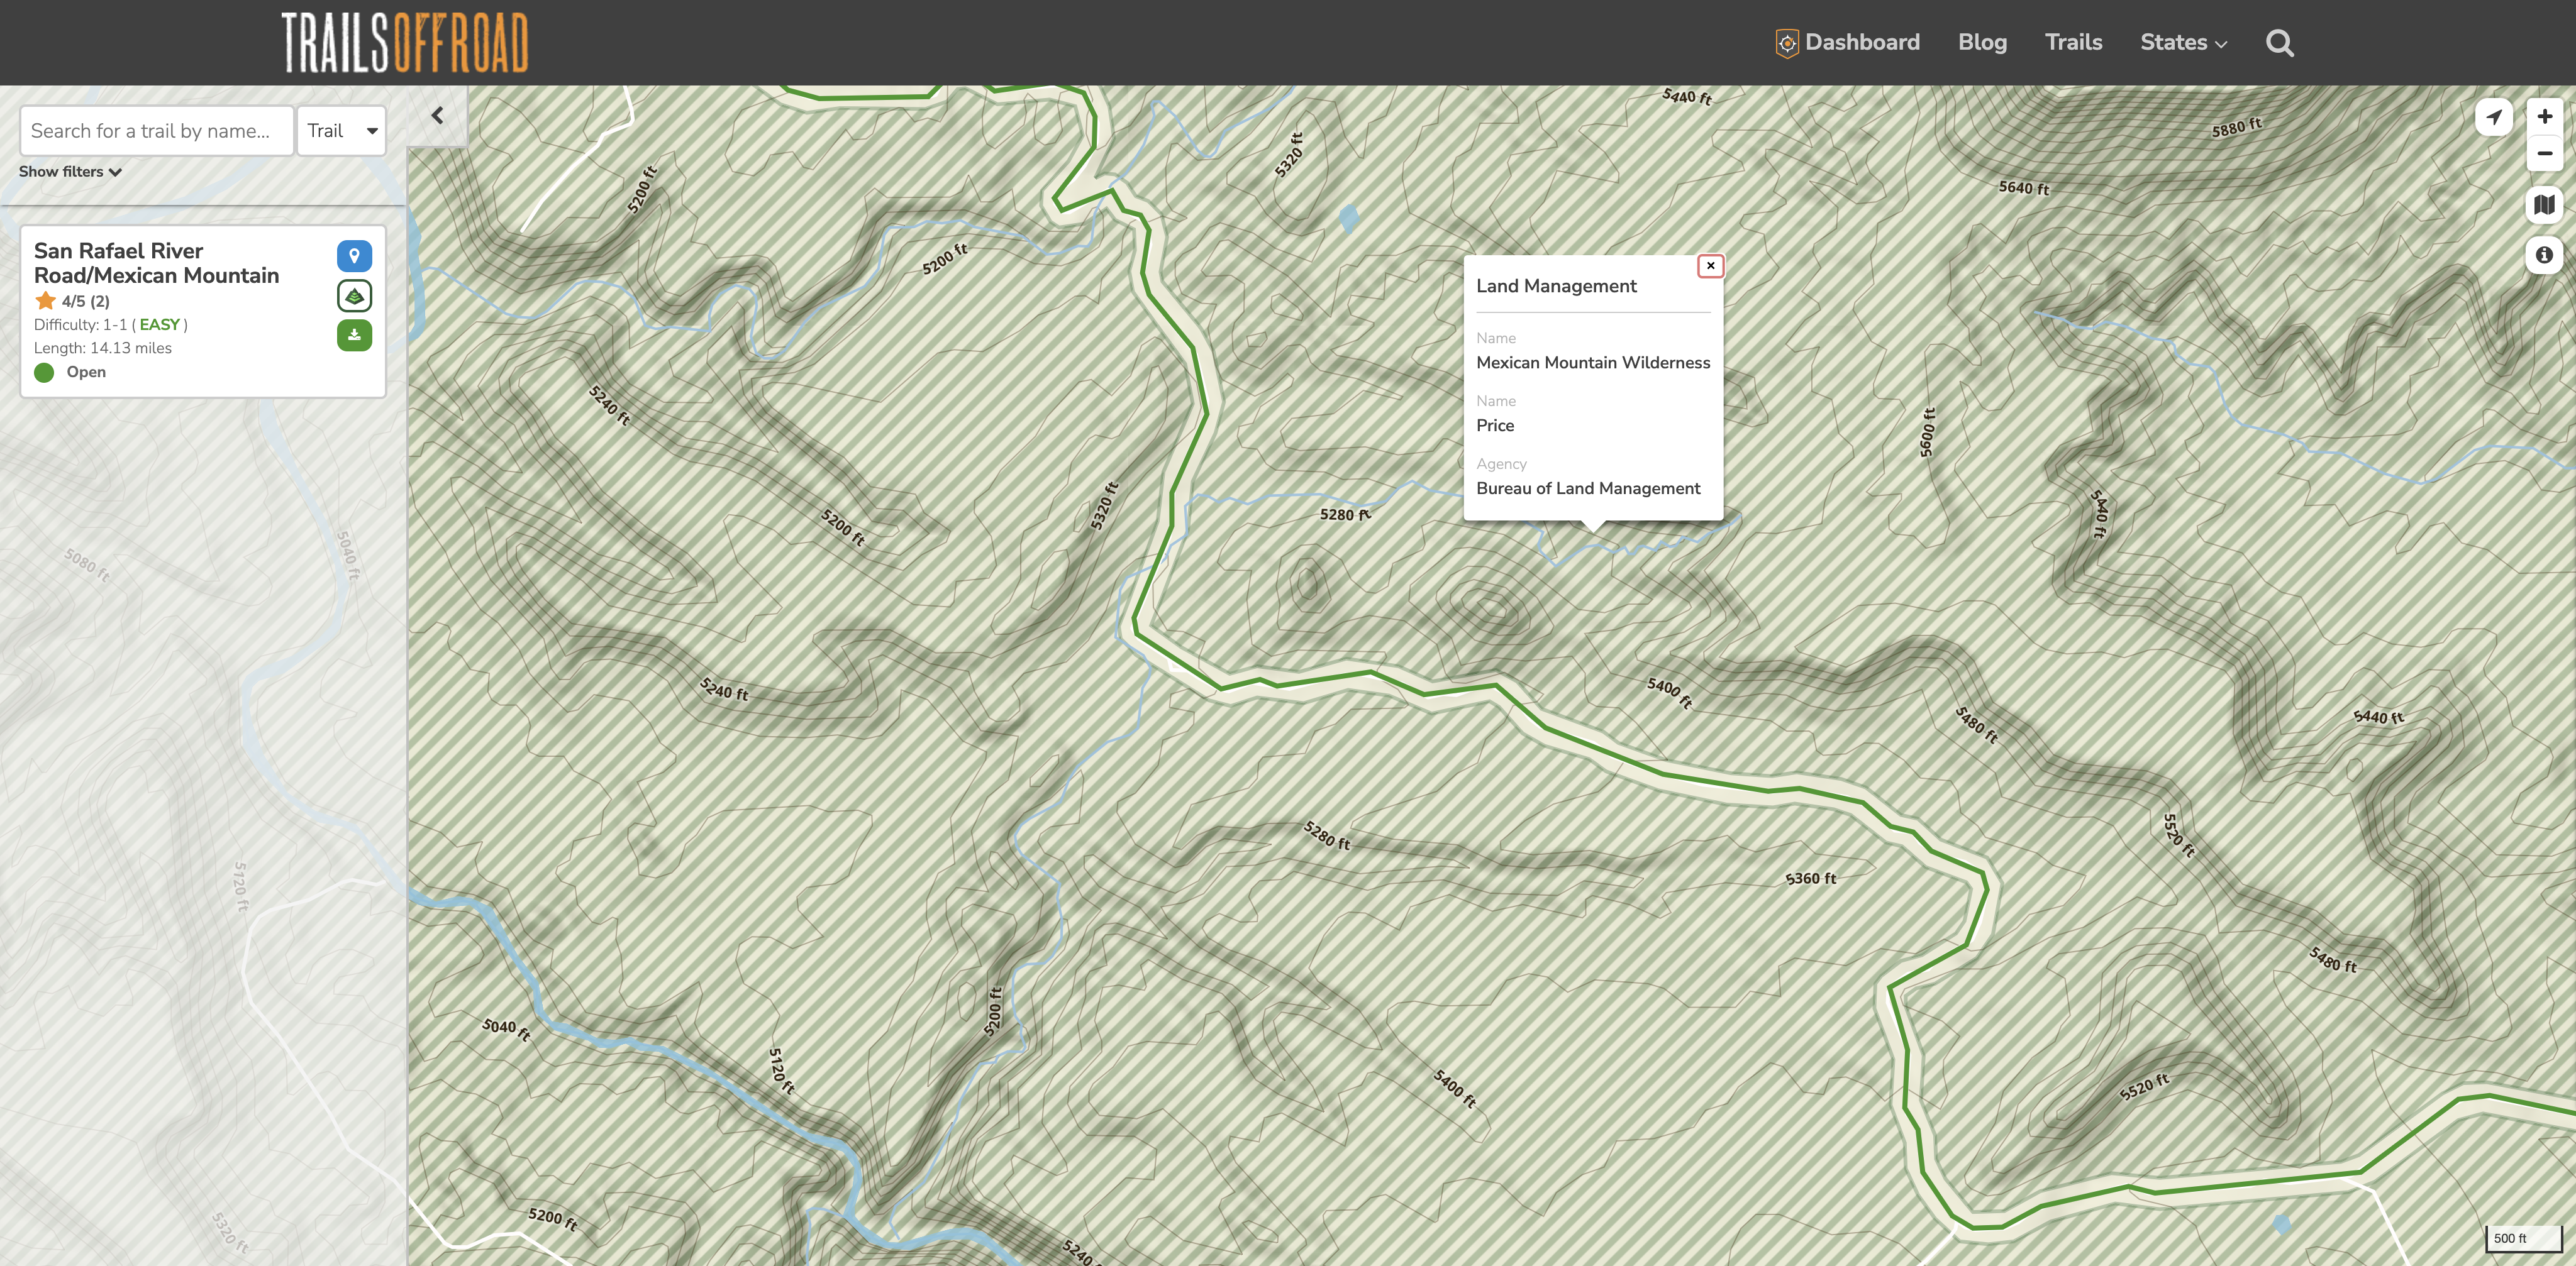Toggle the trail layers icon on the card
The width and height of the screenshot is (2576, 1266).
coord(354,296)
